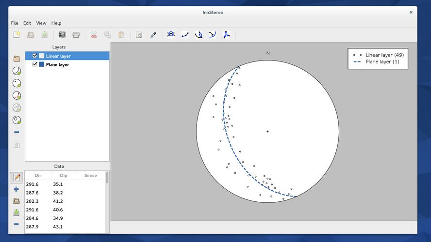Add a new small circle layer

pos(17,120)
